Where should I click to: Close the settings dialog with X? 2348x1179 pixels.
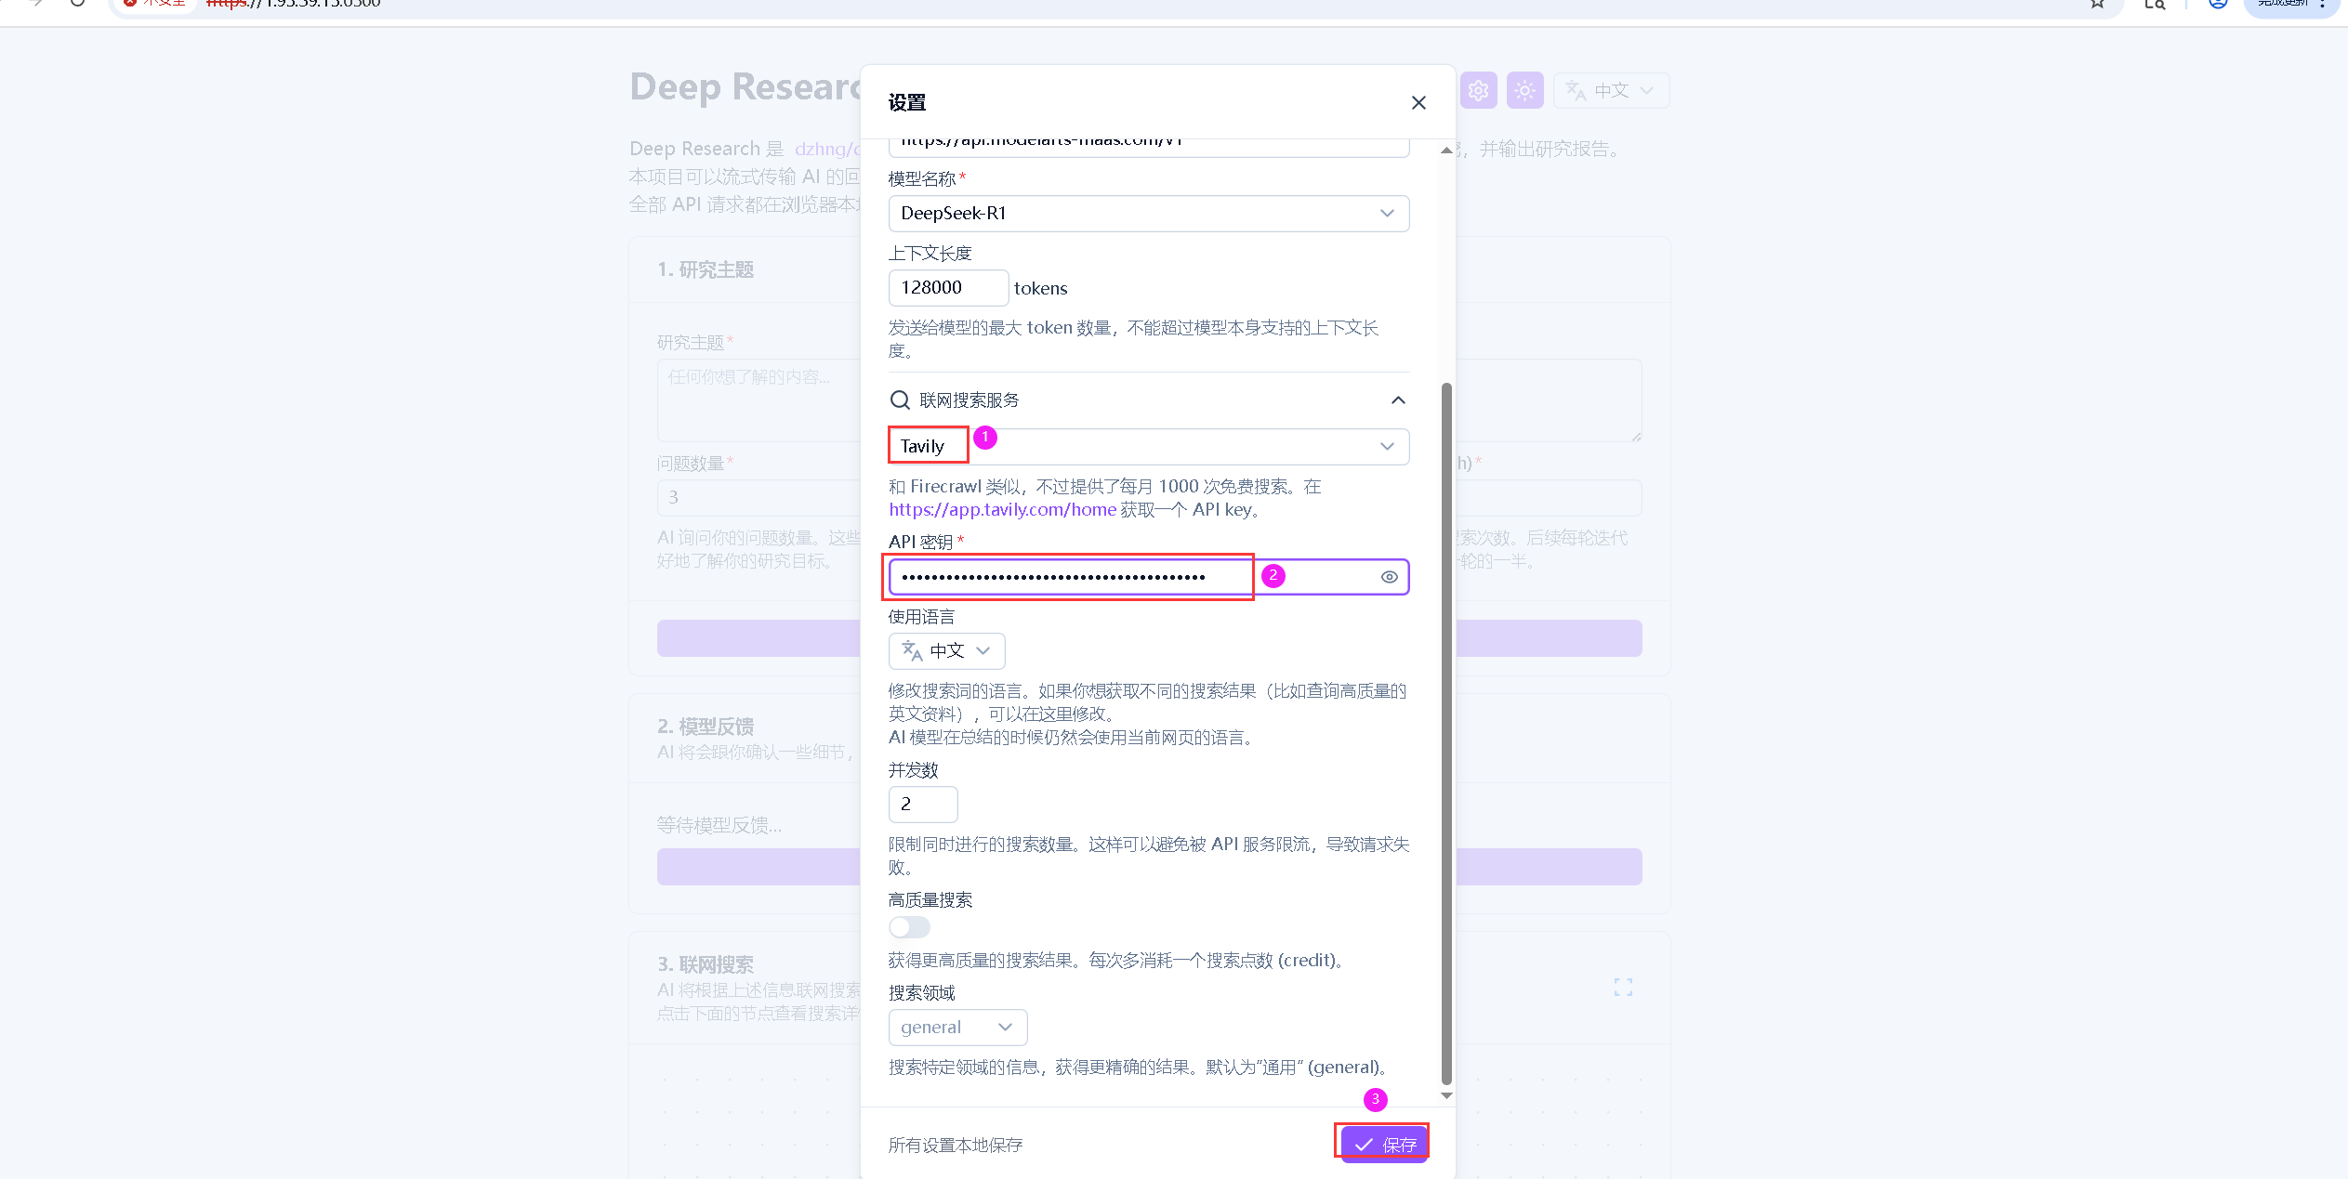tap(1418, 103)
